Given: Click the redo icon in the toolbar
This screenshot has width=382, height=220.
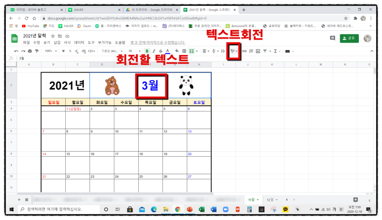Looking at the screenshot, I should point(23,51).
